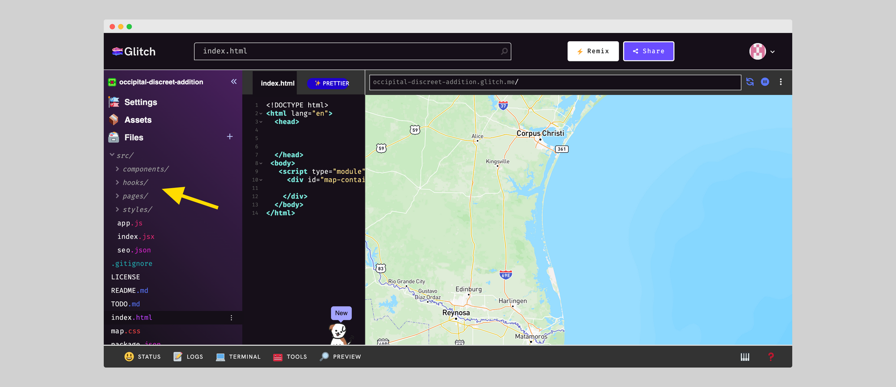Fold the body tag at line 8
Screen dimensions: 896x387
click(x=261, y=163)
